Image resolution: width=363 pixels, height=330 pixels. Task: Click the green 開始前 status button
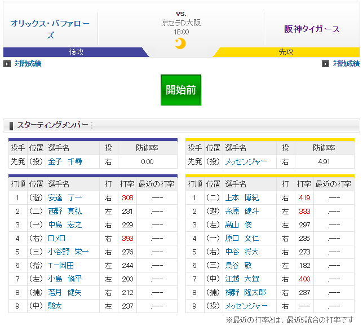(181, 90)
